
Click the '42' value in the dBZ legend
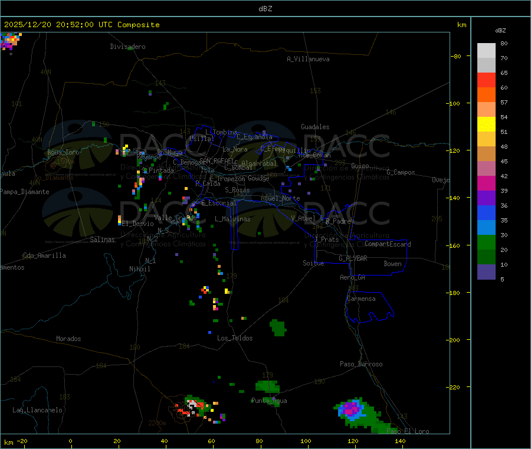point(504,176)
